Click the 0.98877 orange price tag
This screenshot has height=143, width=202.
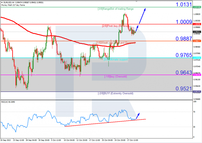coord(197,41)
